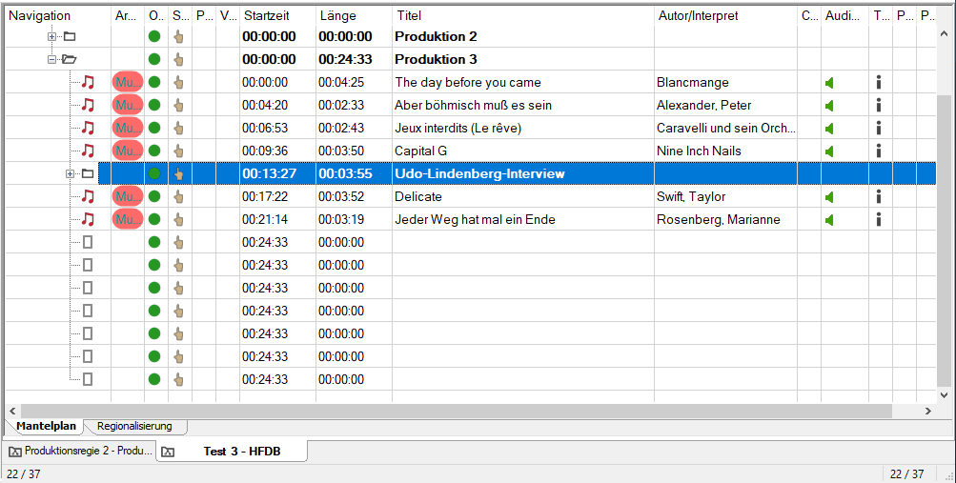Image resolution: width=956 pixels, height=483 pixels.
Task: Open the info icon for Delicate
Action: click(879, 197)
